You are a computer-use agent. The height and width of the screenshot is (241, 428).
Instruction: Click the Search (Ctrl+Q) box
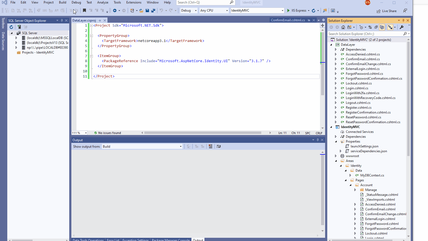[206, 2]
